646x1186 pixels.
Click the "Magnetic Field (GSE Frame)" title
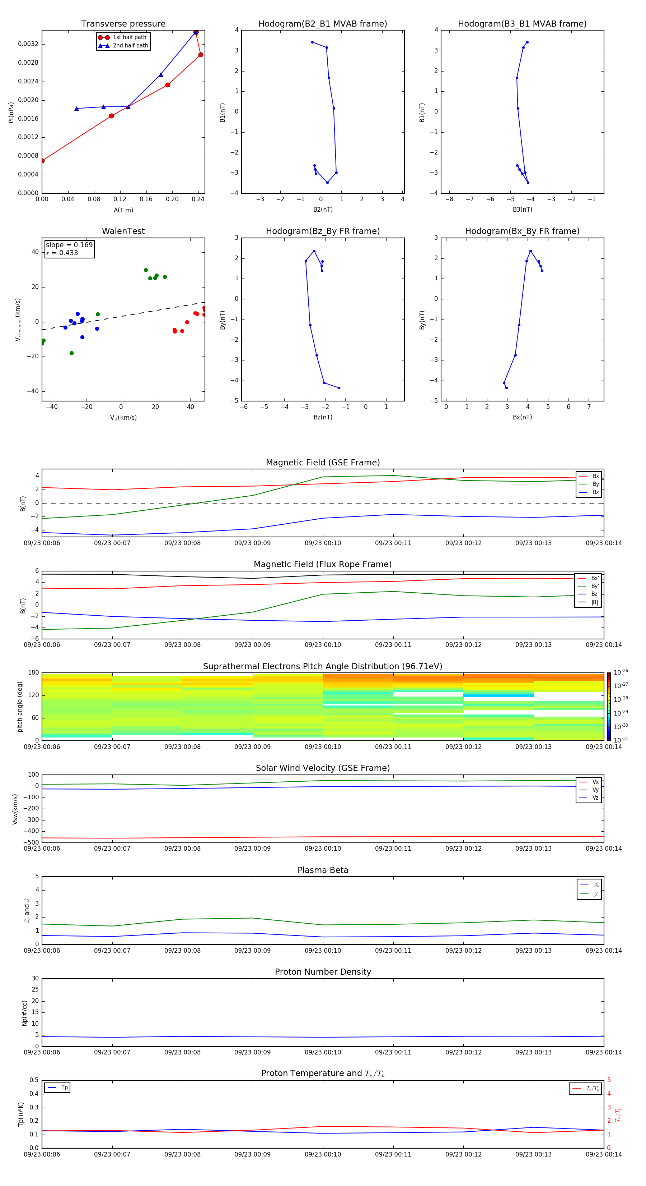point(323,463)
